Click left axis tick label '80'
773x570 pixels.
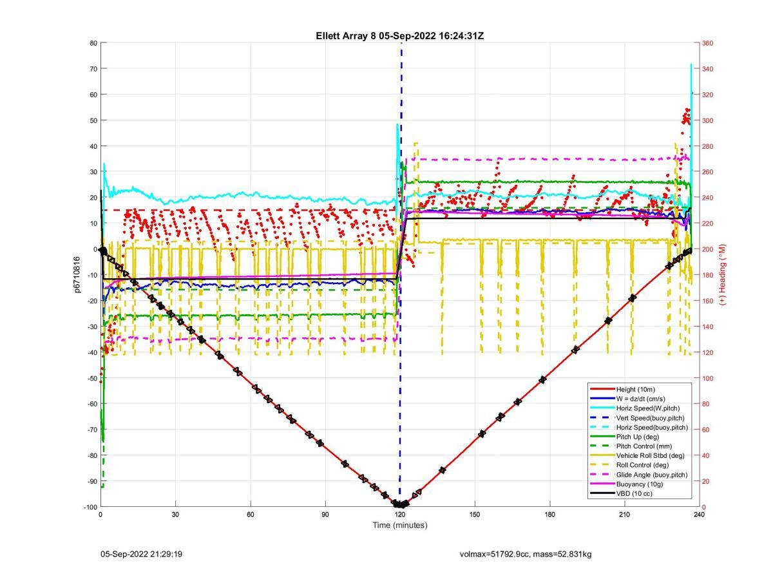click(x=93, y=43)
